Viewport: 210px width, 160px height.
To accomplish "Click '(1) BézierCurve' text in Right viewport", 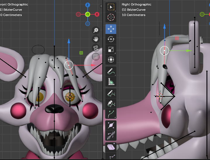I will tap(133, 10).
